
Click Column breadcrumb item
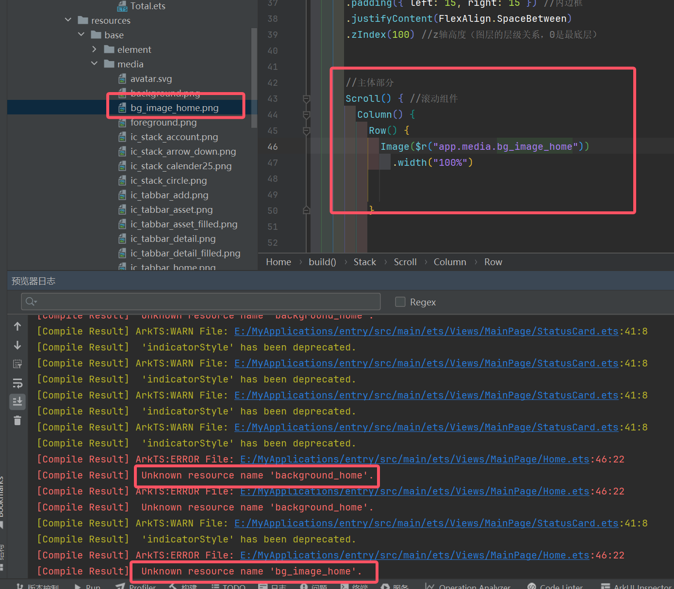(x=450, y=262)
